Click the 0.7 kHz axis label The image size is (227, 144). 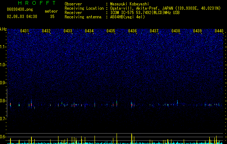(x=3, y=119)
